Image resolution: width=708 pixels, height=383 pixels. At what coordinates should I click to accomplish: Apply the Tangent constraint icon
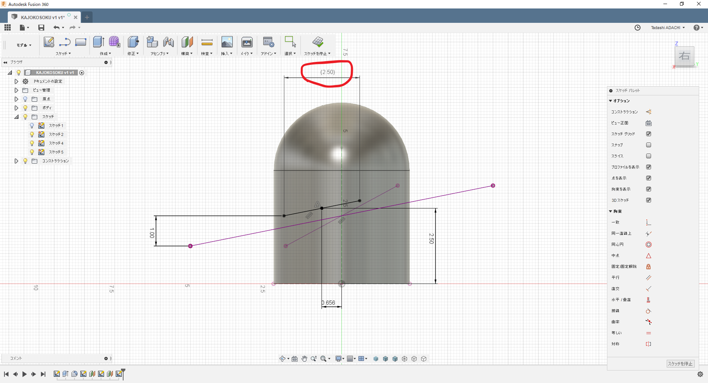tap(648, 311)
